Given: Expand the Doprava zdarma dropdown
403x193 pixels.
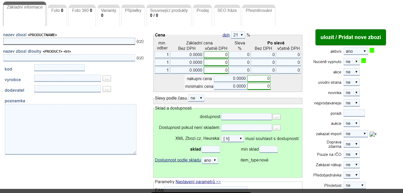Looking at the screenshot, I should point(352,144).
